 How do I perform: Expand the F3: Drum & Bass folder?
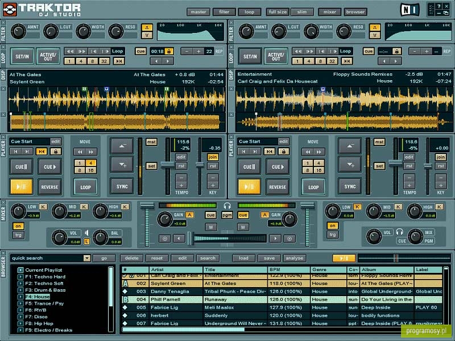[20, 290]
